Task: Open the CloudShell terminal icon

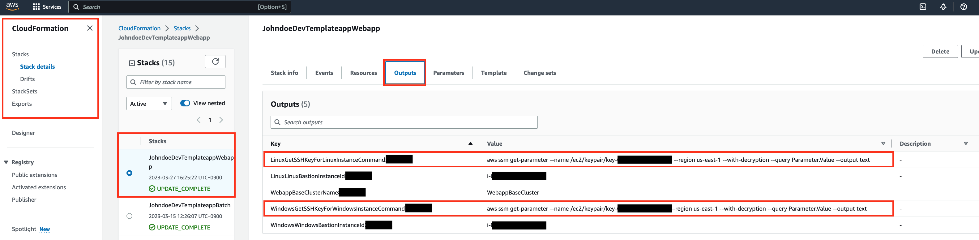Action: pyautogui.click(x=923, y=7)
